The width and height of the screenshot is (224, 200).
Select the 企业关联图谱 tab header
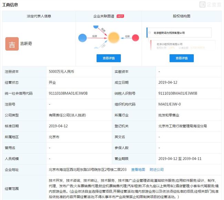[x=109, y=16]
